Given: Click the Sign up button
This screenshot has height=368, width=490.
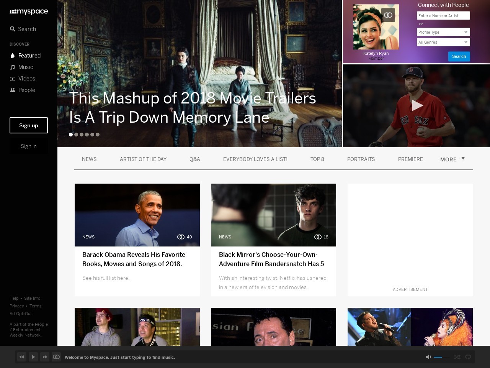Looking at the screenshot, I should [x=29, y=125].
